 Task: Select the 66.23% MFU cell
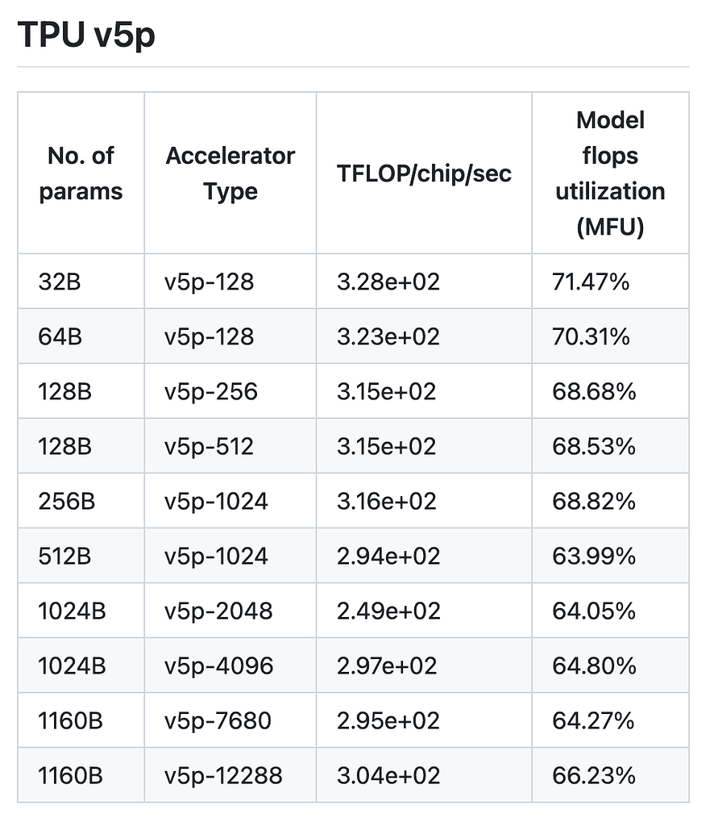593,775
